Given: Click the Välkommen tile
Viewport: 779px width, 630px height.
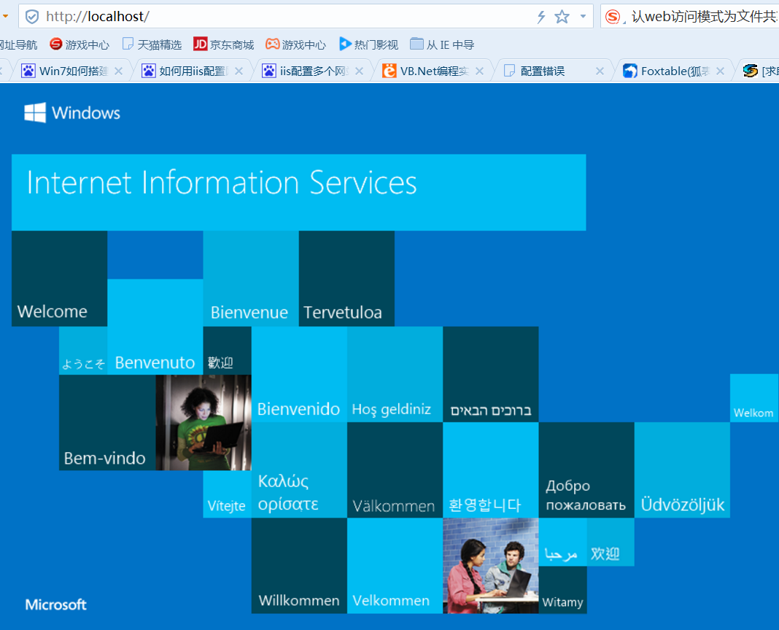Looking at the screenshot, I should (x=395, y=470).
